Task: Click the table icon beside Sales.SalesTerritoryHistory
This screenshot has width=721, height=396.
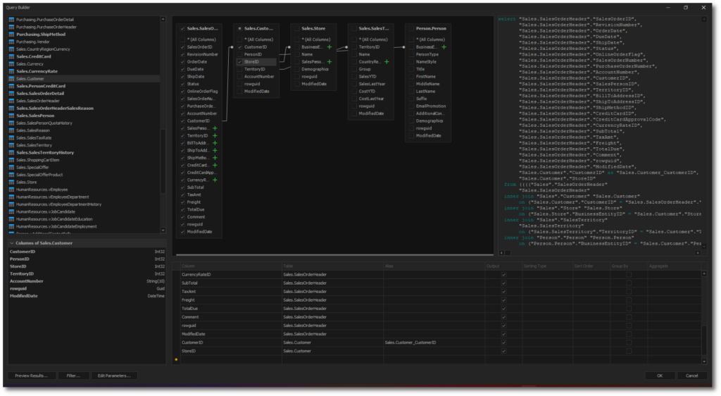Action: click(x=11, y=152)
